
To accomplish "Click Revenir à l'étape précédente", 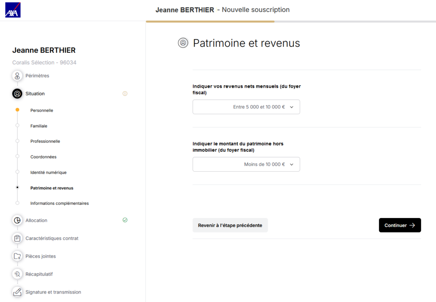I will (x=230, y=225).
